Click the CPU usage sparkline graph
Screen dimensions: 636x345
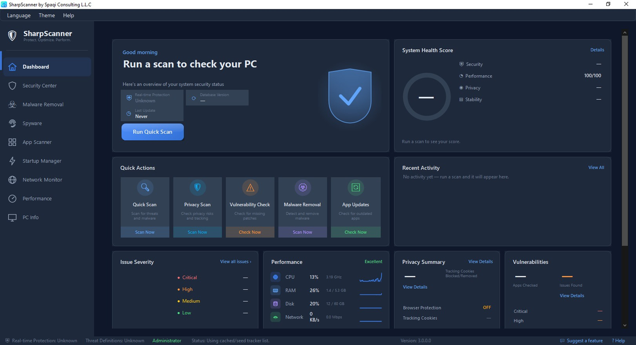(x=370, y=277)
